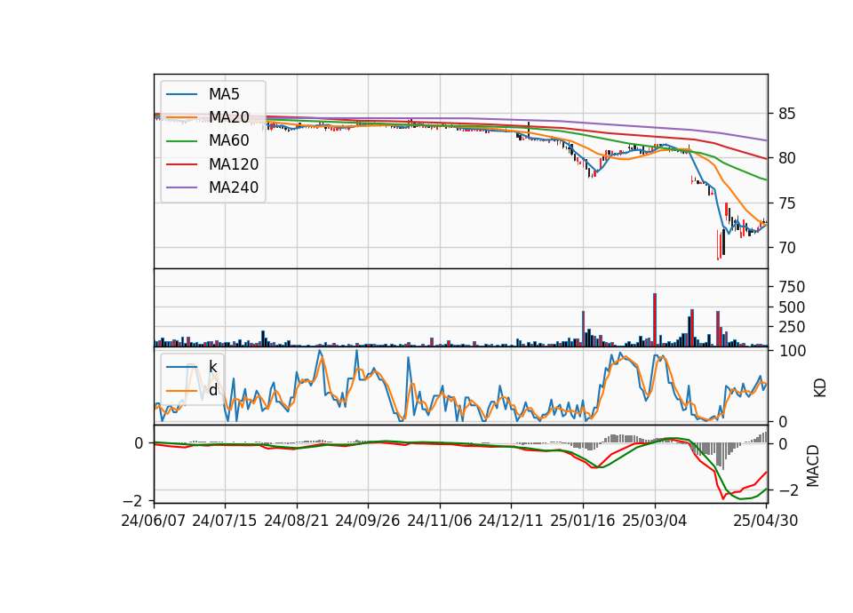Click the 'd' legend entry in KD panel

pos(212,390)
